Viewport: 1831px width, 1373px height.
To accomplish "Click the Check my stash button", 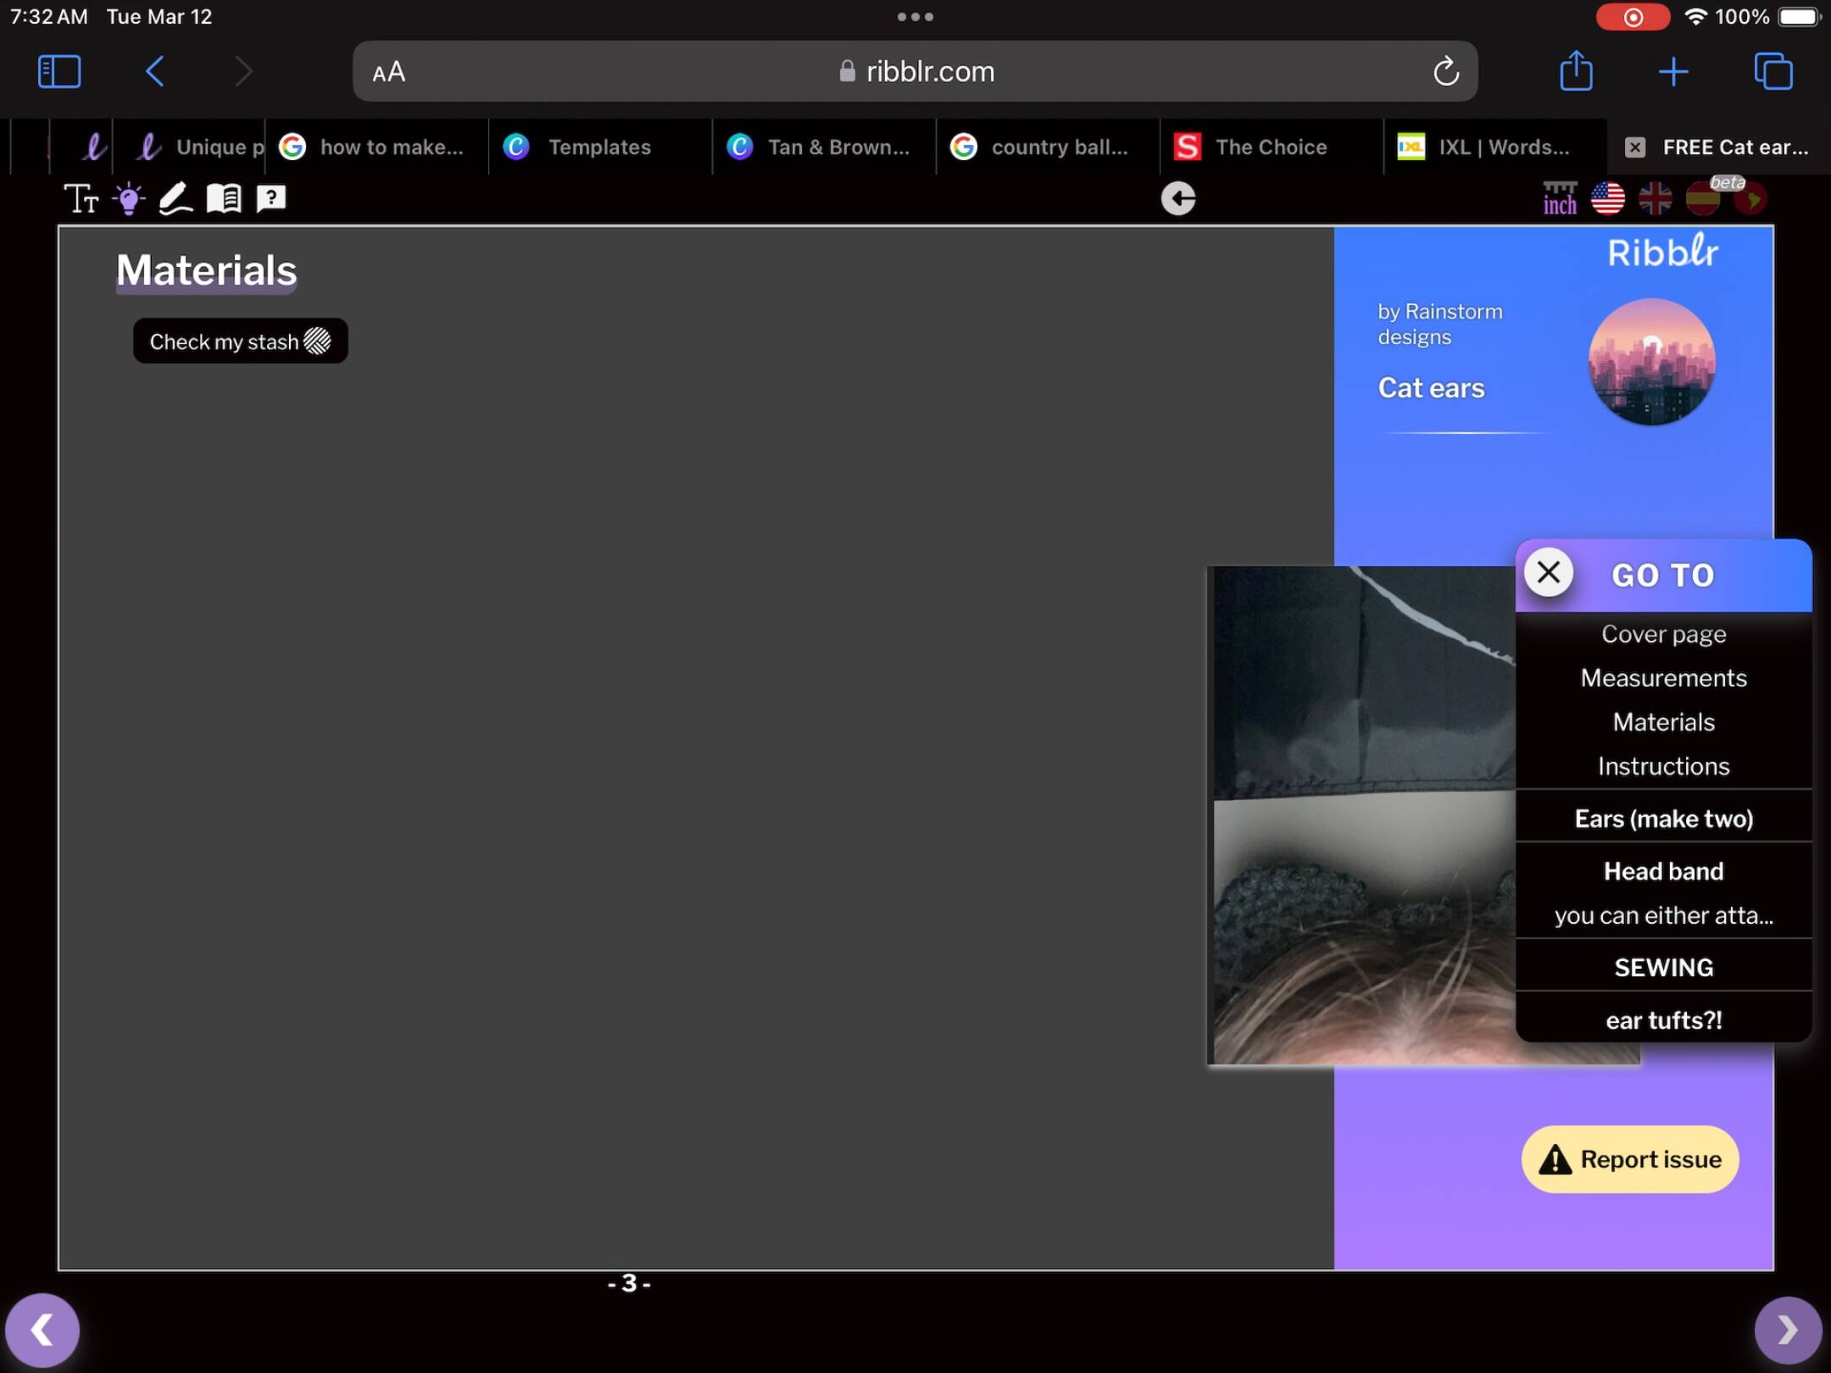I will [x=241, y=341].
